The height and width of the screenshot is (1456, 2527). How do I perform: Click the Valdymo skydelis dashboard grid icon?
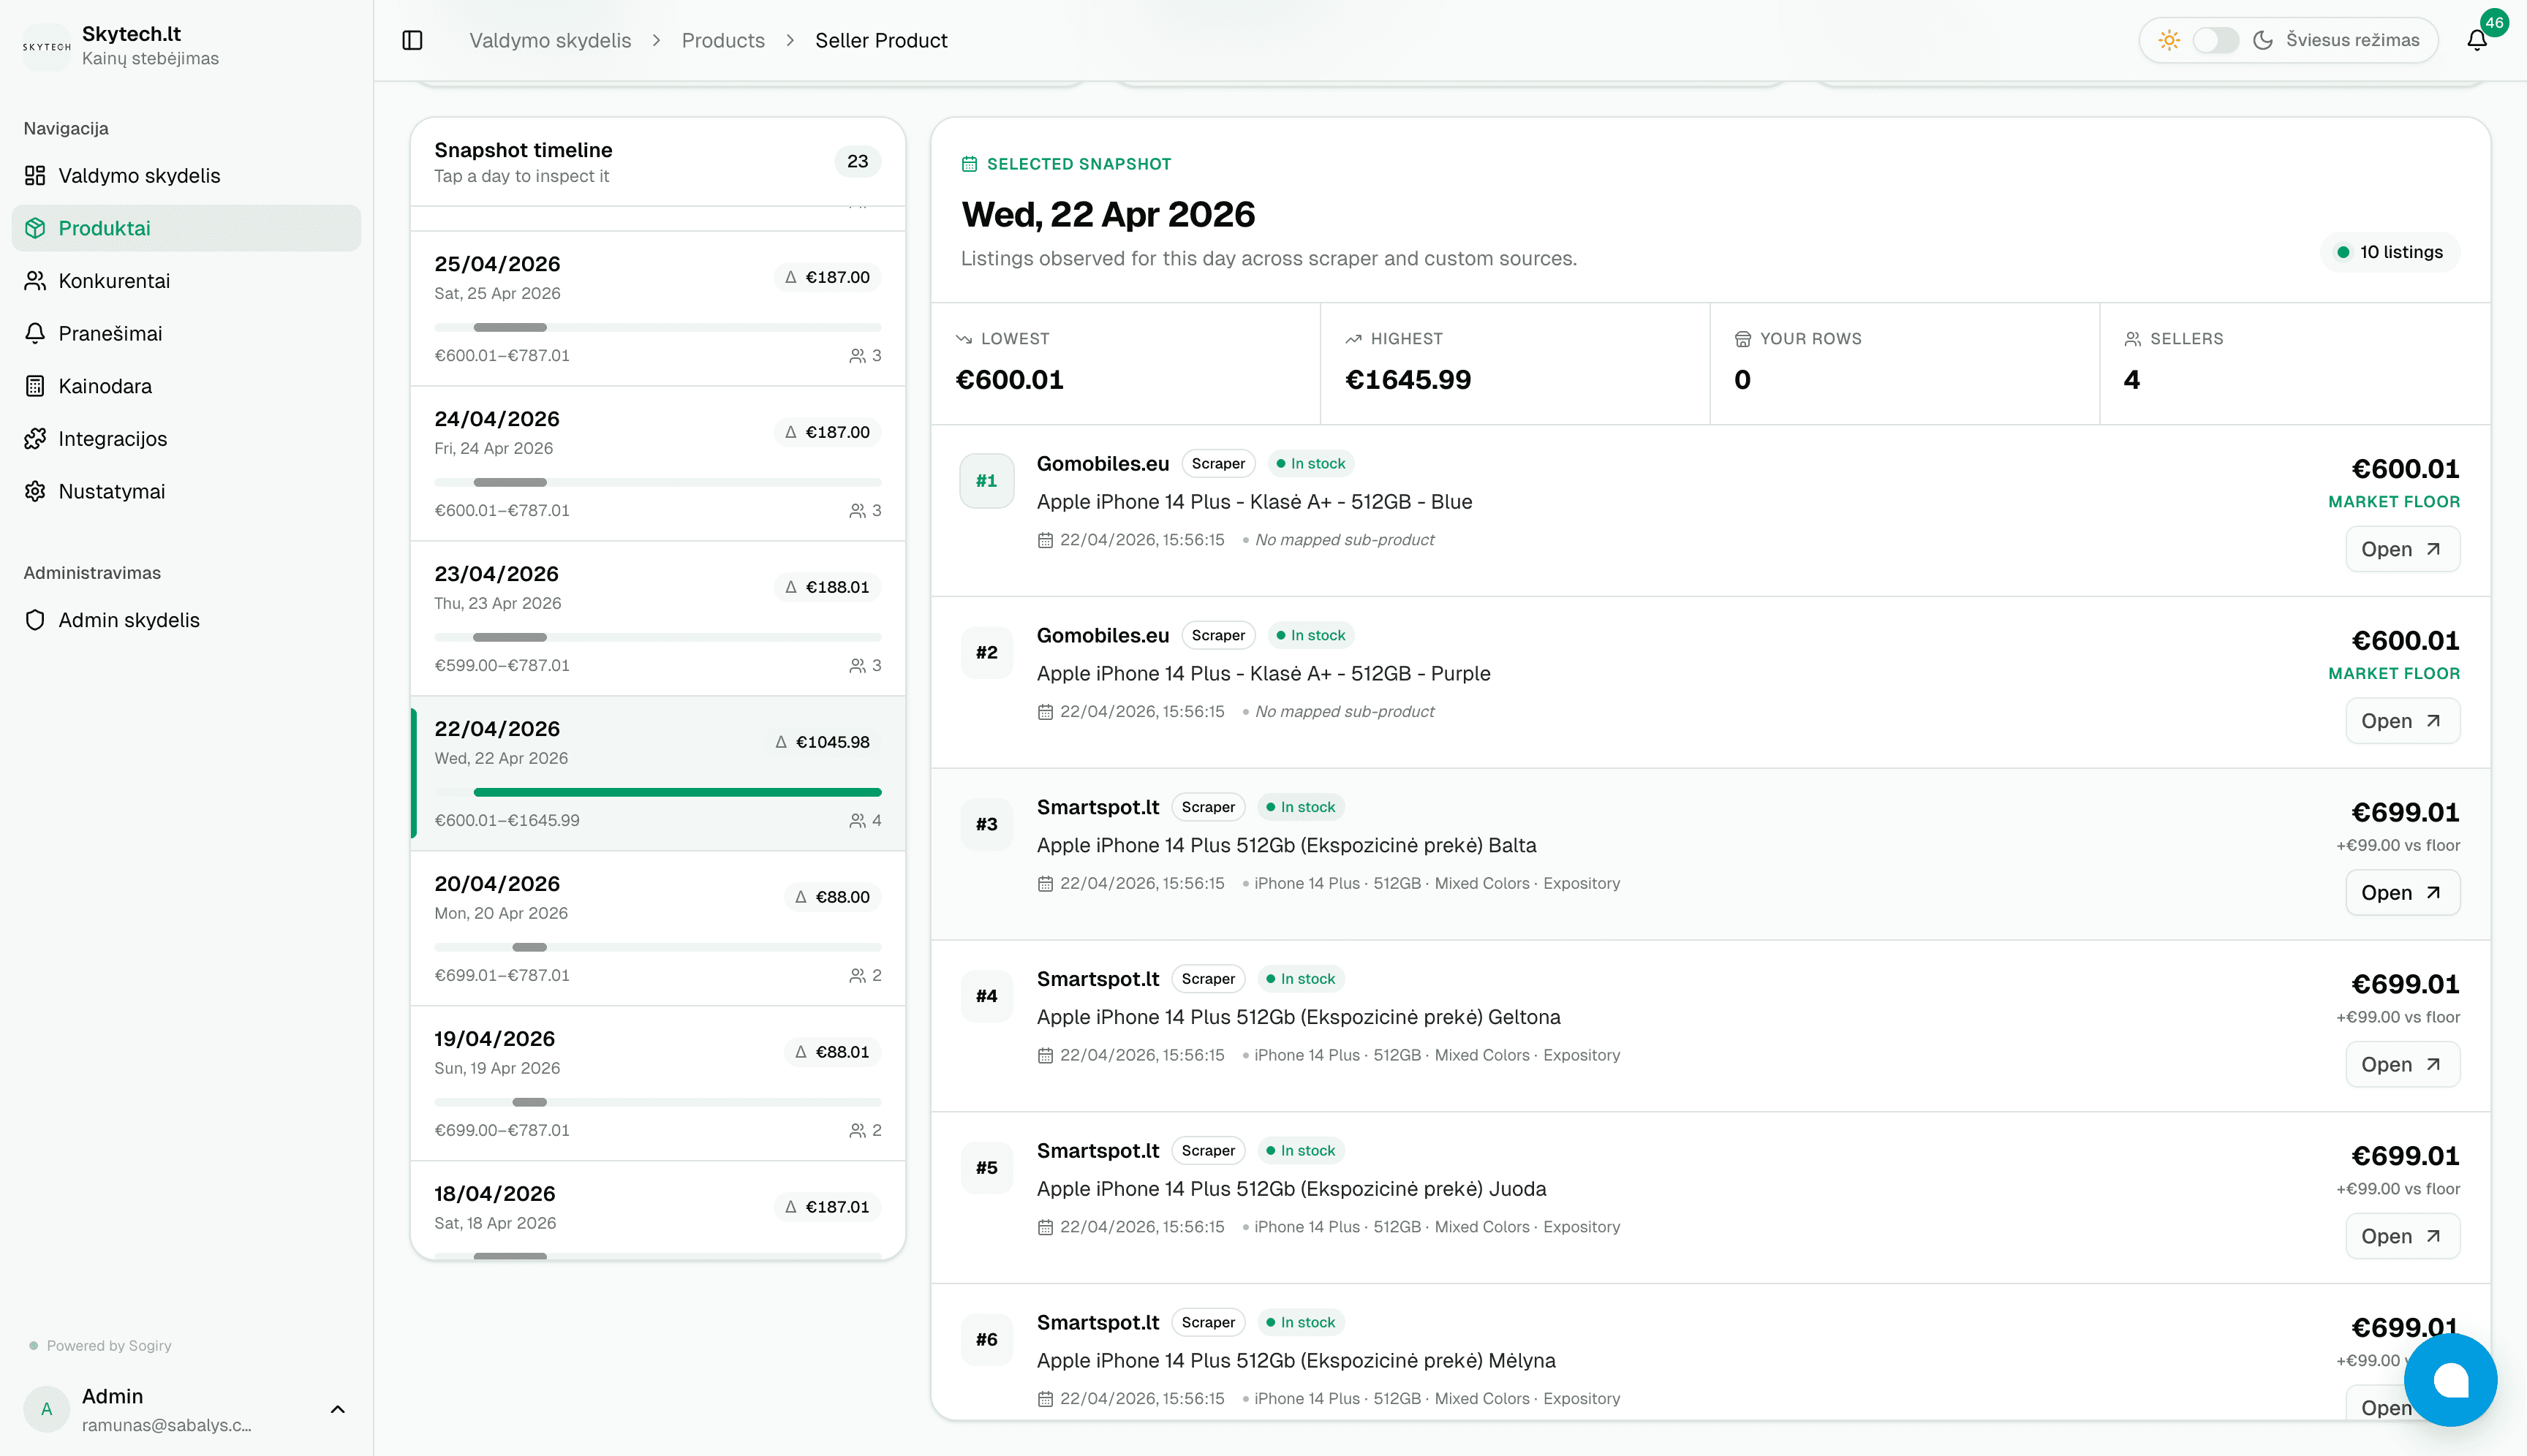(x=35, y=175)
